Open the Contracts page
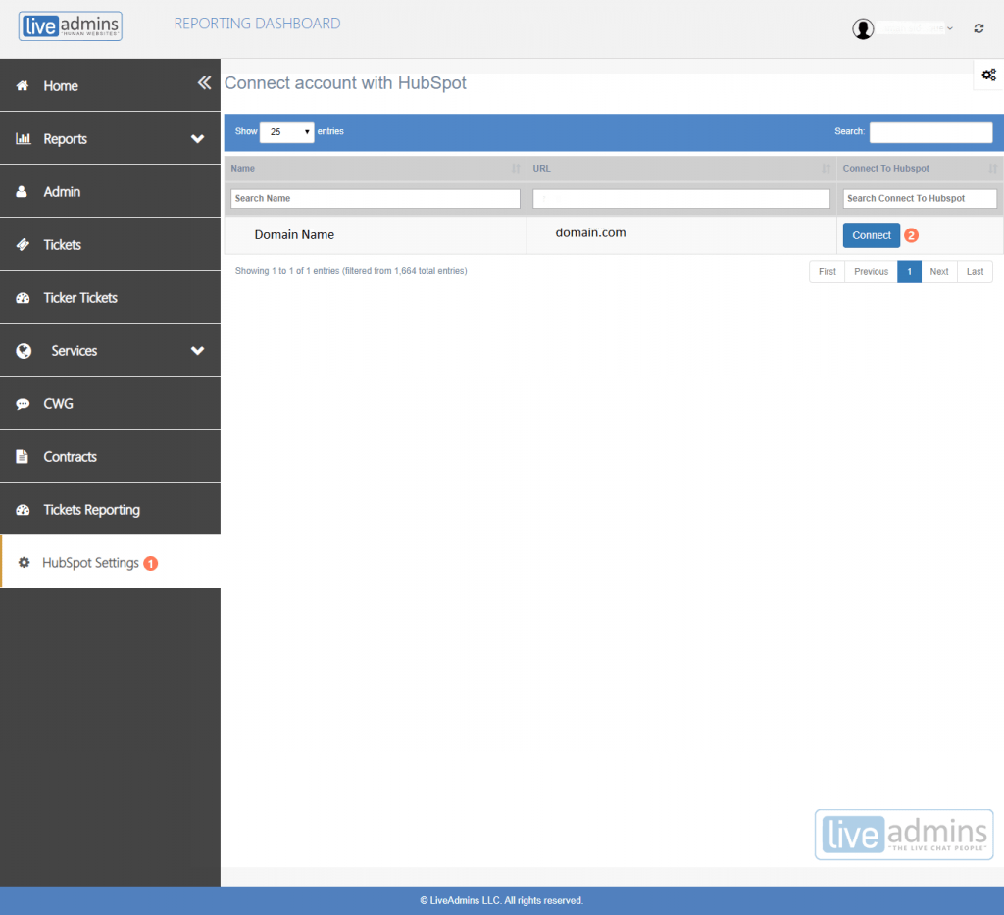Image resolution: width=1004 pixels, height=915 pixels. (69, 456)
